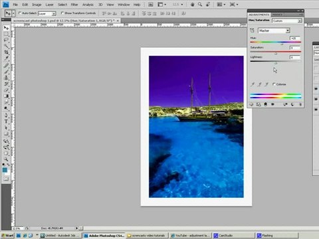
Task: Switch to Flashing taskbar button
Action: click(277, 236)
